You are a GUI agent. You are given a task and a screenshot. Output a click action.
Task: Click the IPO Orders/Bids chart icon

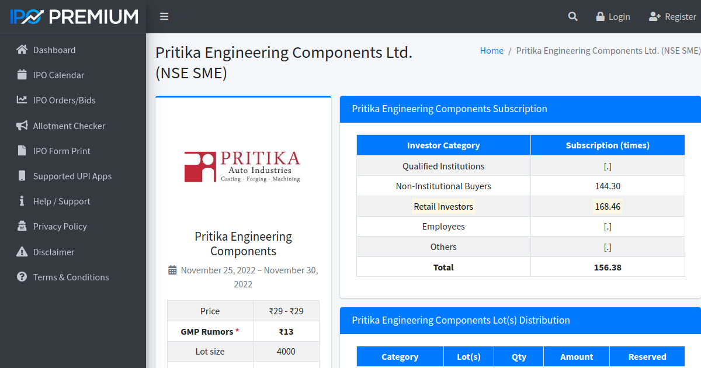22,100
